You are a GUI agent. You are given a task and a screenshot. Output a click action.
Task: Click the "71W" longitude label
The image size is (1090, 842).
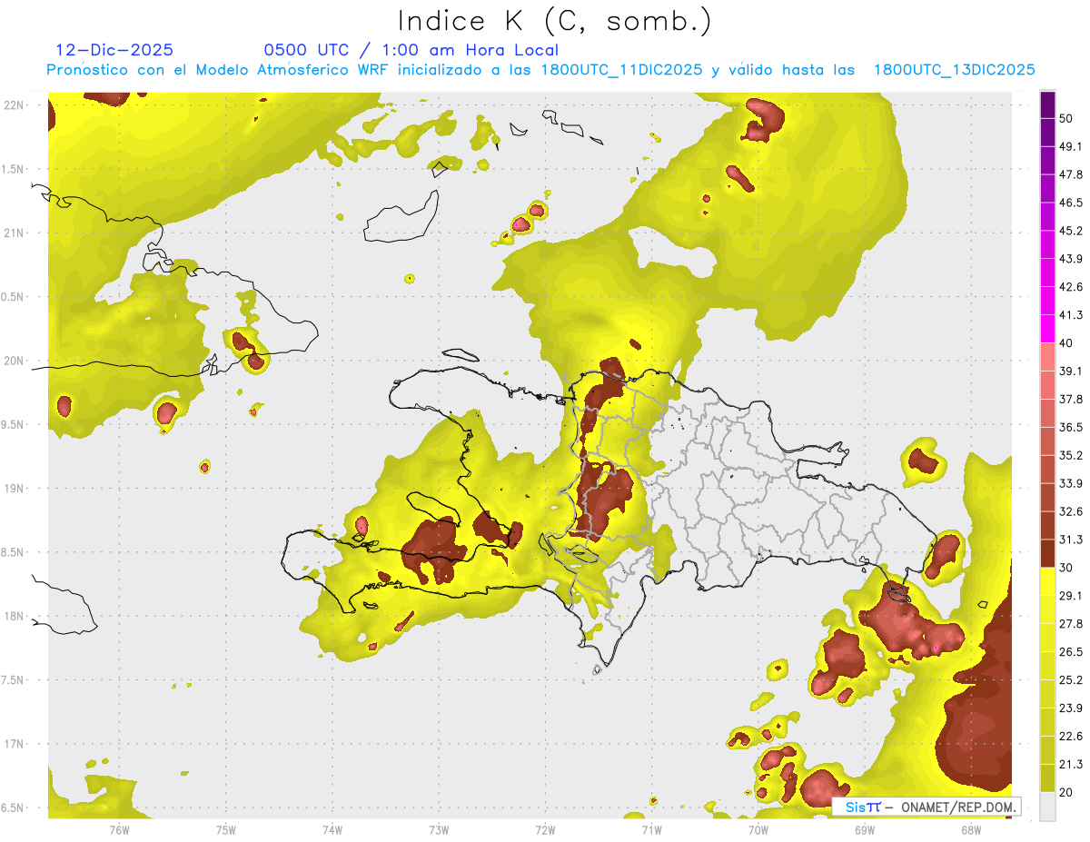[651, 829]
